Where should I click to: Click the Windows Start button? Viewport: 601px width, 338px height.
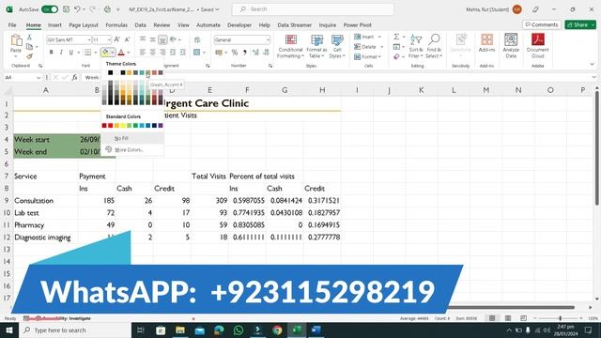click(x=9, y=330)
